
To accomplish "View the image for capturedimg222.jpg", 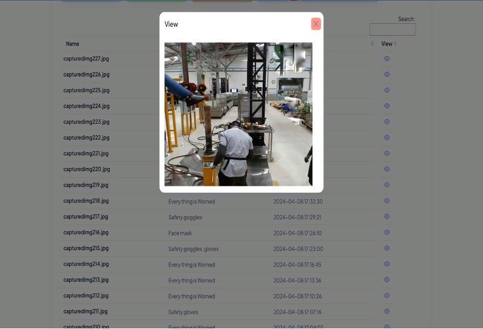I will coord(387,138).
